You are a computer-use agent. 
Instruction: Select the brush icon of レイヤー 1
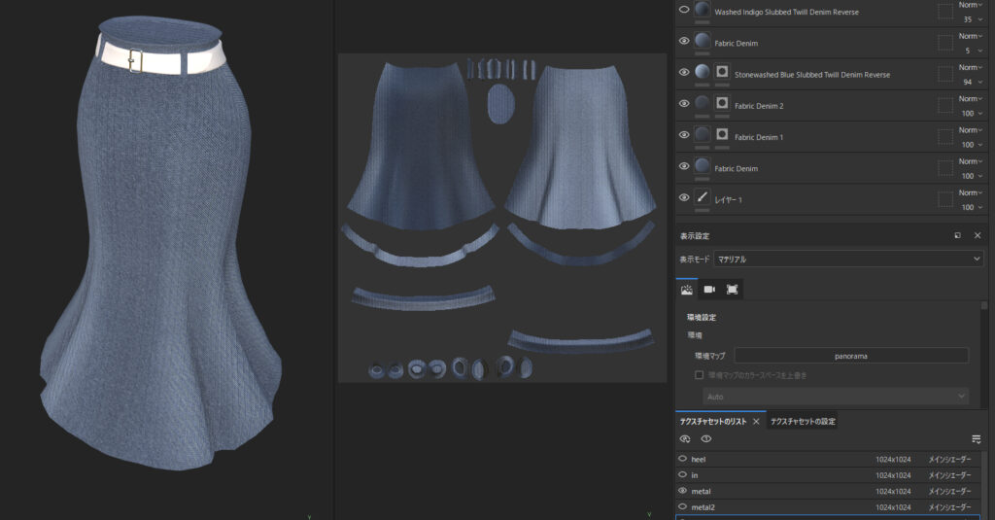point(703,197)
